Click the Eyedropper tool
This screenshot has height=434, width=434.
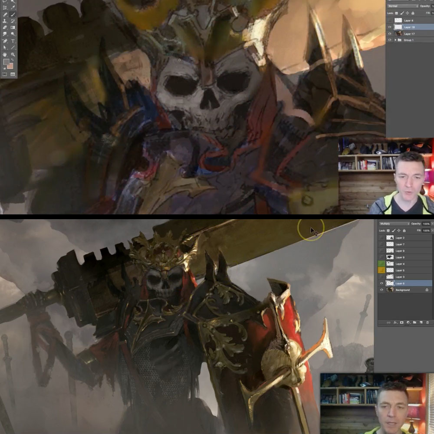13,8
